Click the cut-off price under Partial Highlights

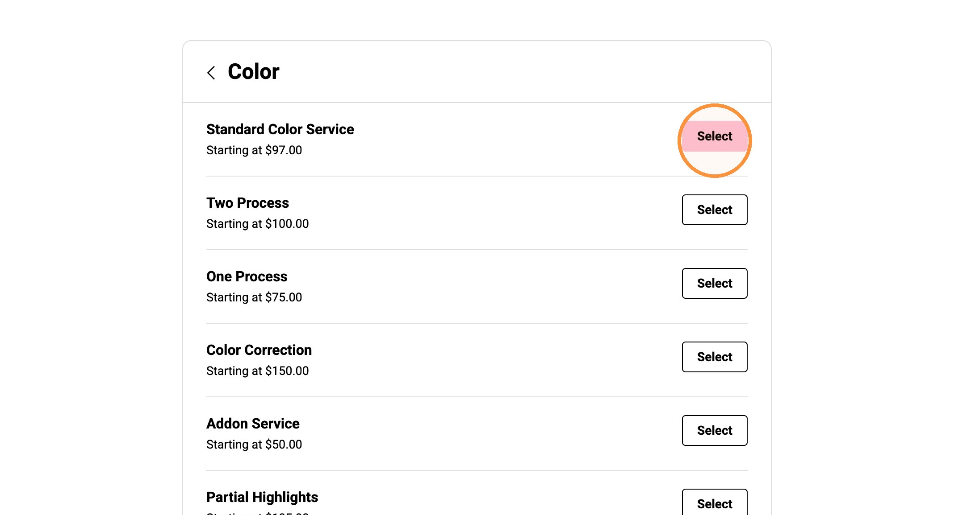click(257, 513)
